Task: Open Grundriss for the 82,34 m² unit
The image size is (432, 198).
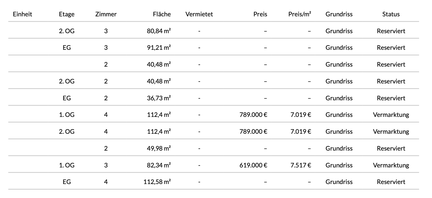Action: (339, 165)
